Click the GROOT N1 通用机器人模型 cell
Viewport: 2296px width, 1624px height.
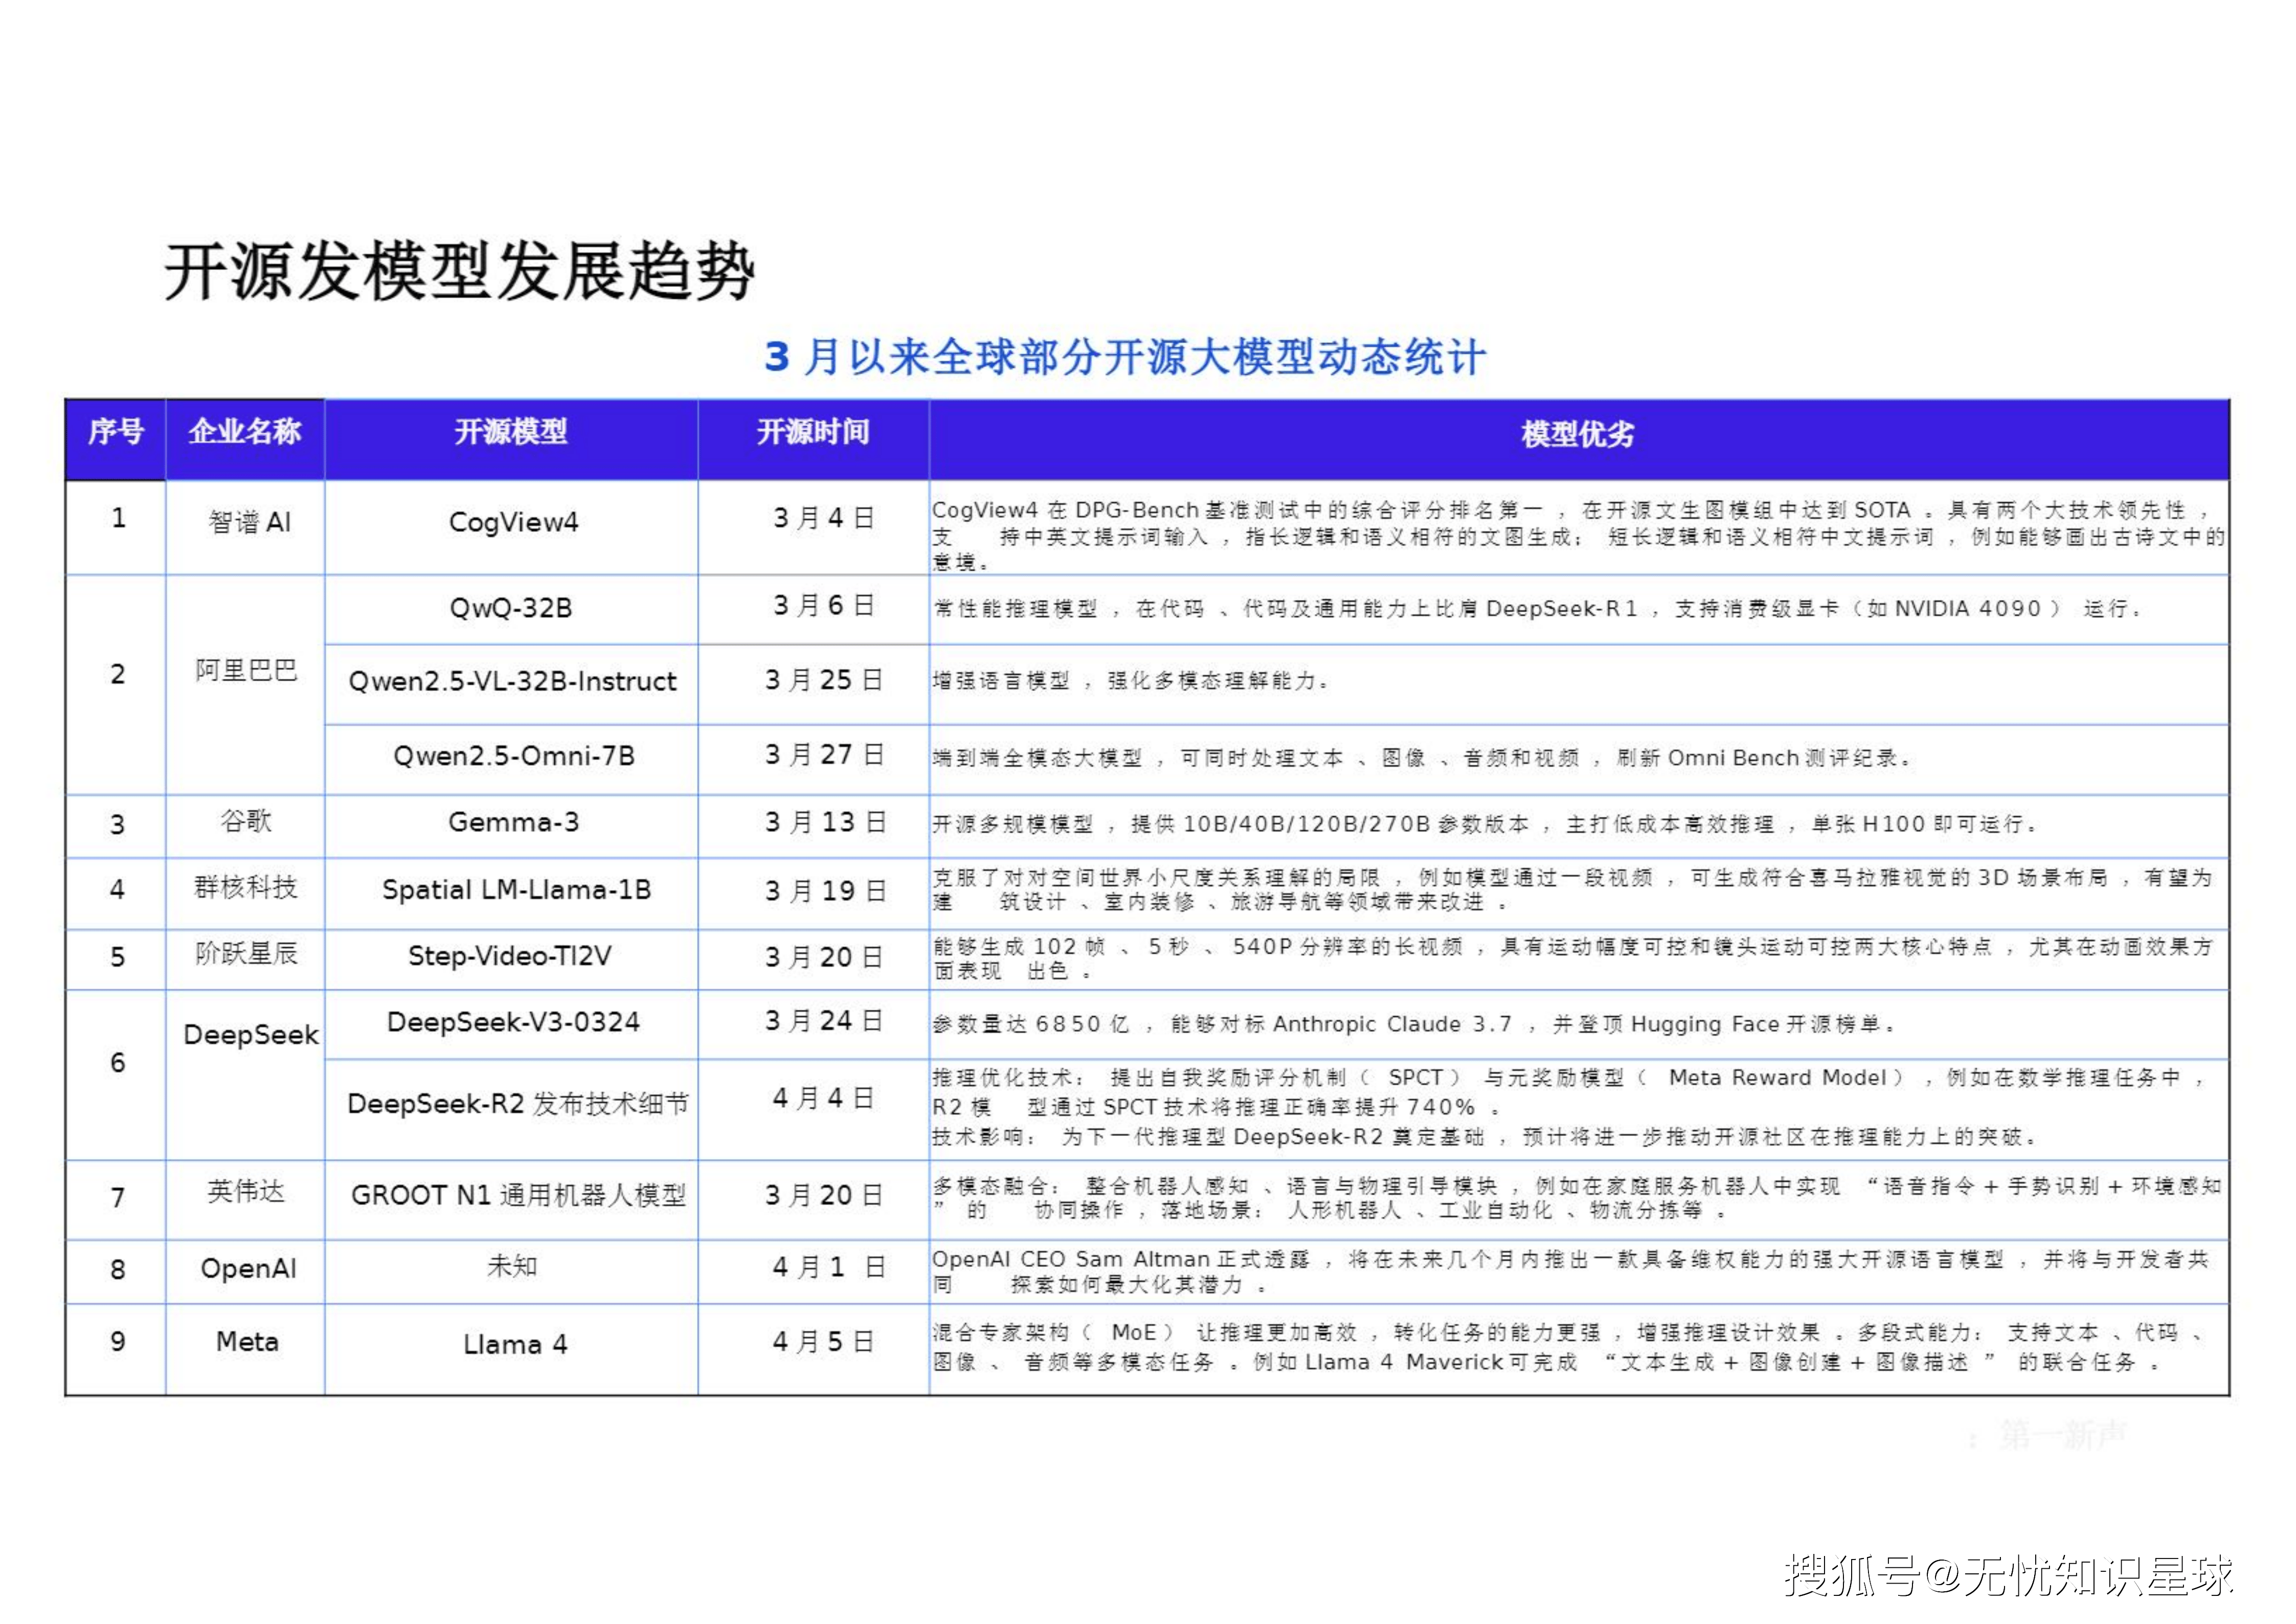tap(518, 1196)
